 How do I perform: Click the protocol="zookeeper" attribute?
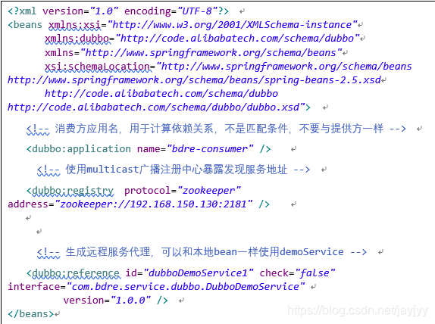point(183,191)
